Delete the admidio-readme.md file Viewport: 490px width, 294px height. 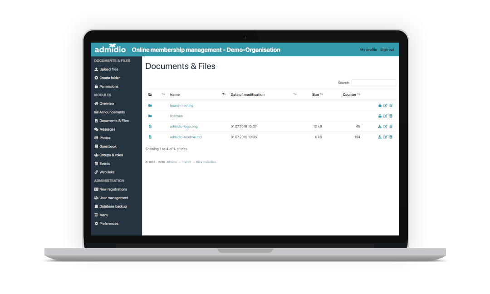coord(391,137)
